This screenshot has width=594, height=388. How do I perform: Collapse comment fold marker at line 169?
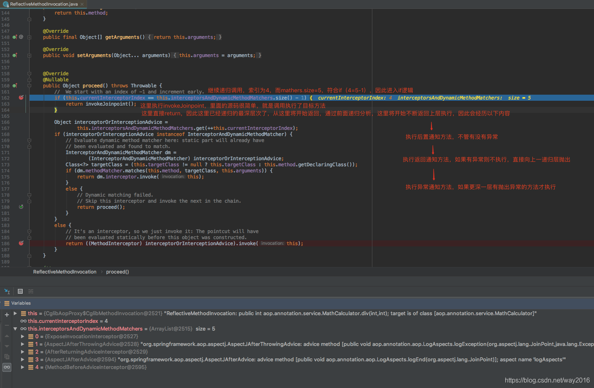pyautogui.click(x=29, y=140)
